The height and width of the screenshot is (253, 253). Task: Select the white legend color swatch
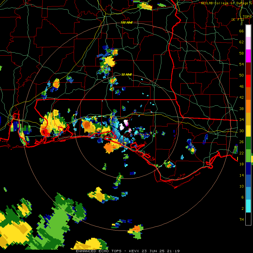[248, 31]
